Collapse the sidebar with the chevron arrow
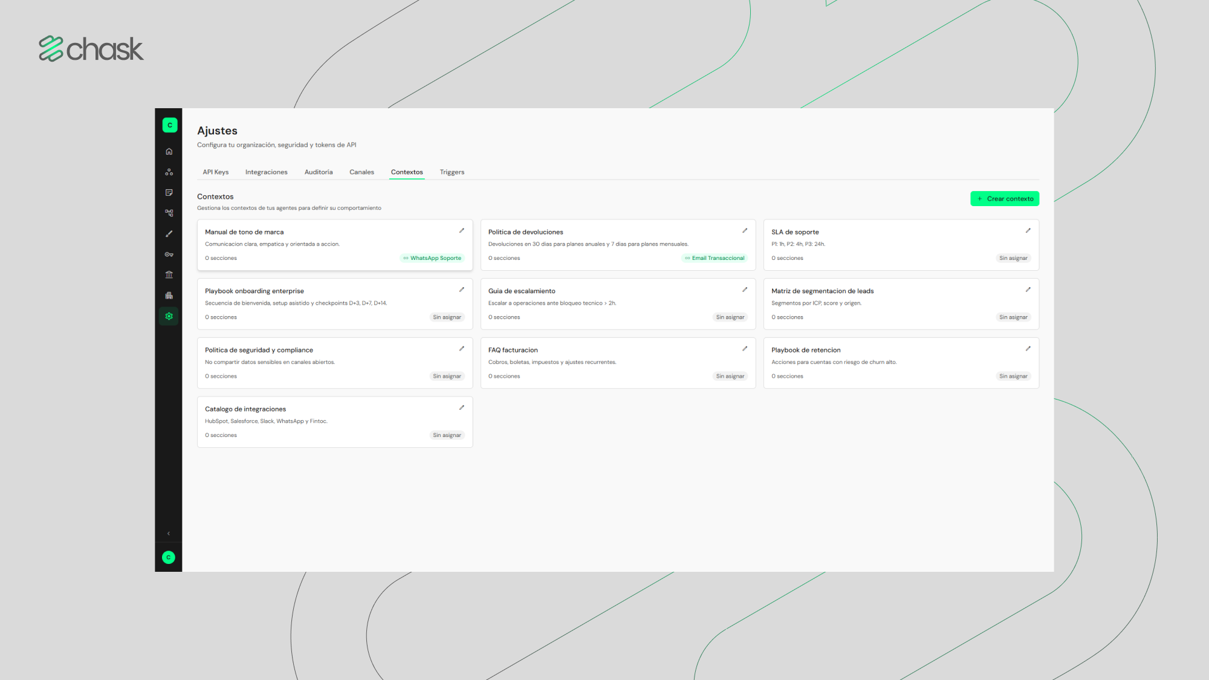The image size is (1209, 680). click(169, 534)
